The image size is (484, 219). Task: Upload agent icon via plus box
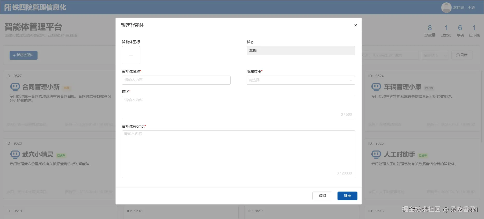(x=131, y=55)
